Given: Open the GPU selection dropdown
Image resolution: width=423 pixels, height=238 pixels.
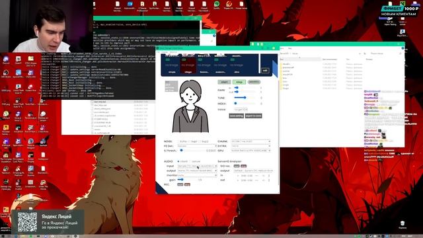Looking at the screenshot, I should pyautogui.click(x=251, y=151).
